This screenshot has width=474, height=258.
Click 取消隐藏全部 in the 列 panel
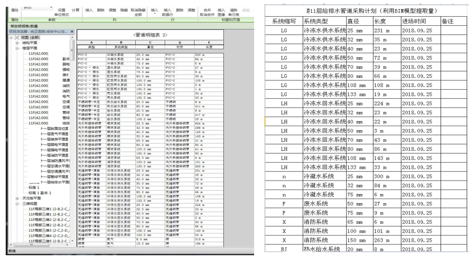(x=138, y=12)
